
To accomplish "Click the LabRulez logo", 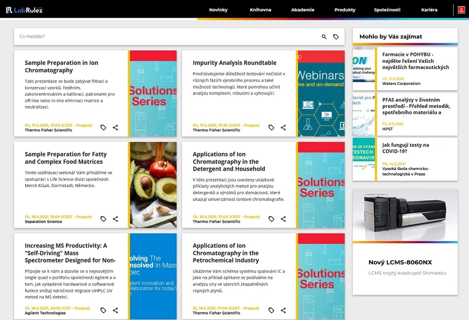I will click(24, 10).
